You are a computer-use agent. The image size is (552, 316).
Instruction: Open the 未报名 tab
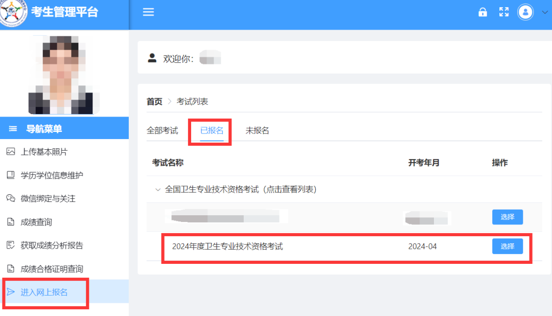[257, 130]
